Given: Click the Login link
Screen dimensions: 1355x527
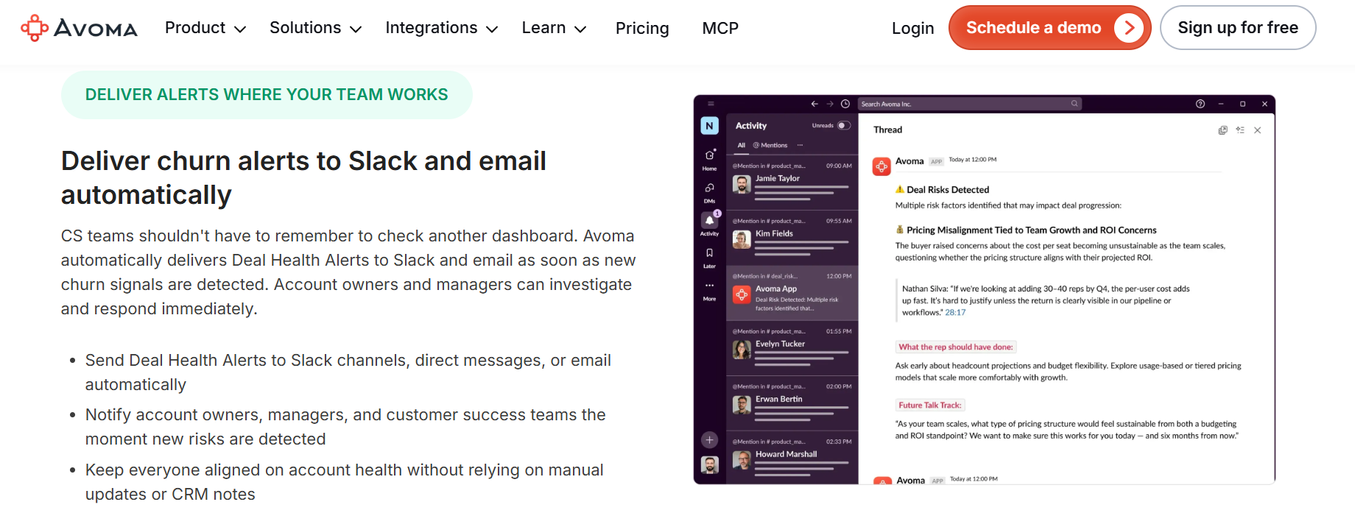Looking at the screenshot, I should click(912, 28).
